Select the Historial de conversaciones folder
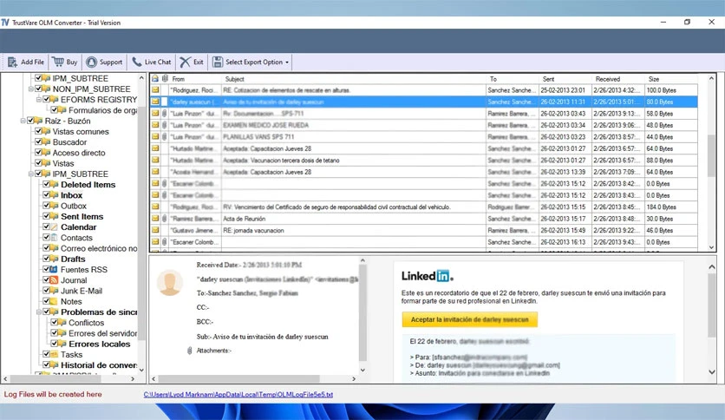Viewport: 725px width, 420px height. tap(99, 365)
